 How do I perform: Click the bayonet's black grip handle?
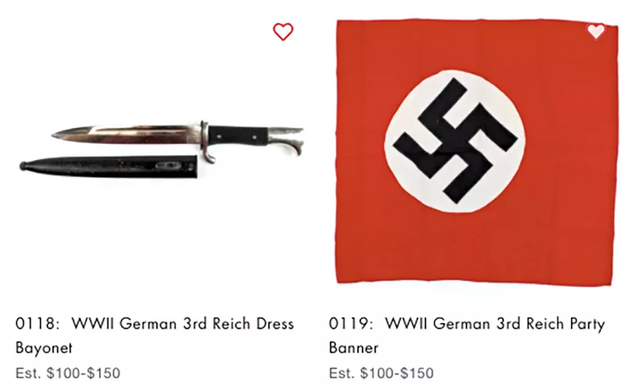(x=238, y=135)
